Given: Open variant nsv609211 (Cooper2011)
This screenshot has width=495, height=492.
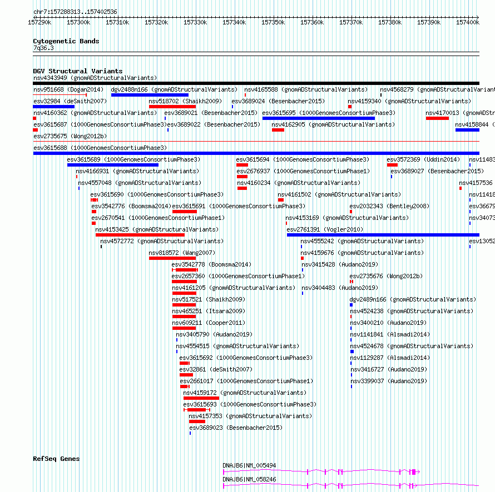Looking at the screenshot, I should click(209, 323).
